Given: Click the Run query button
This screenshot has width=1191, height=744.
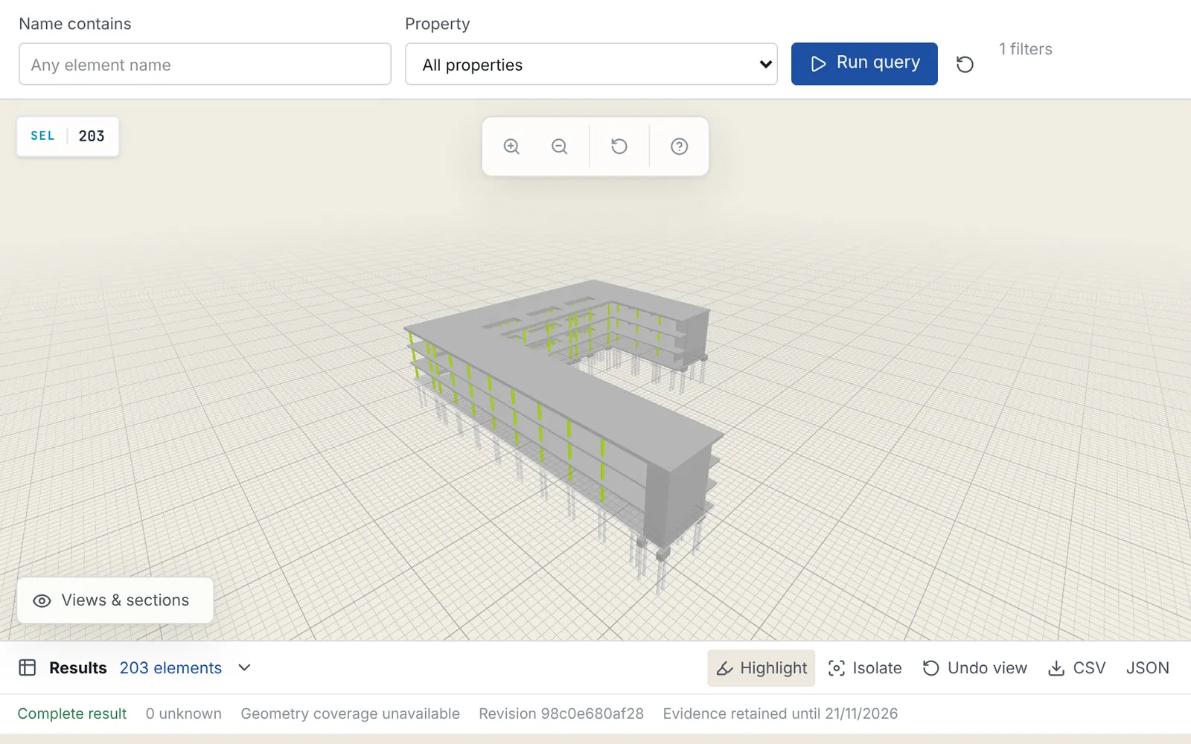Looking at the screenshot, I should tap(864, 64).
